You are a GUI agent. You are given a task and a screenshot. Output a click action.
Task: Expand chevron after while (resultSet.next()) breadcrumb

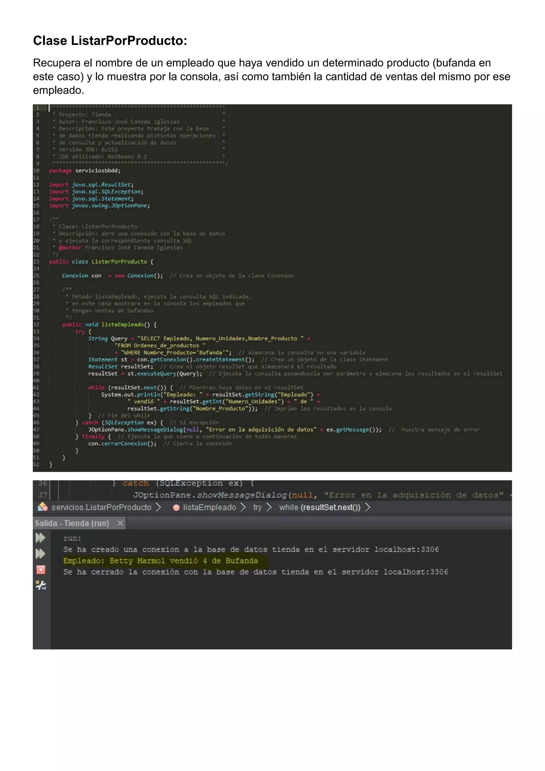[x=368, y=507]
